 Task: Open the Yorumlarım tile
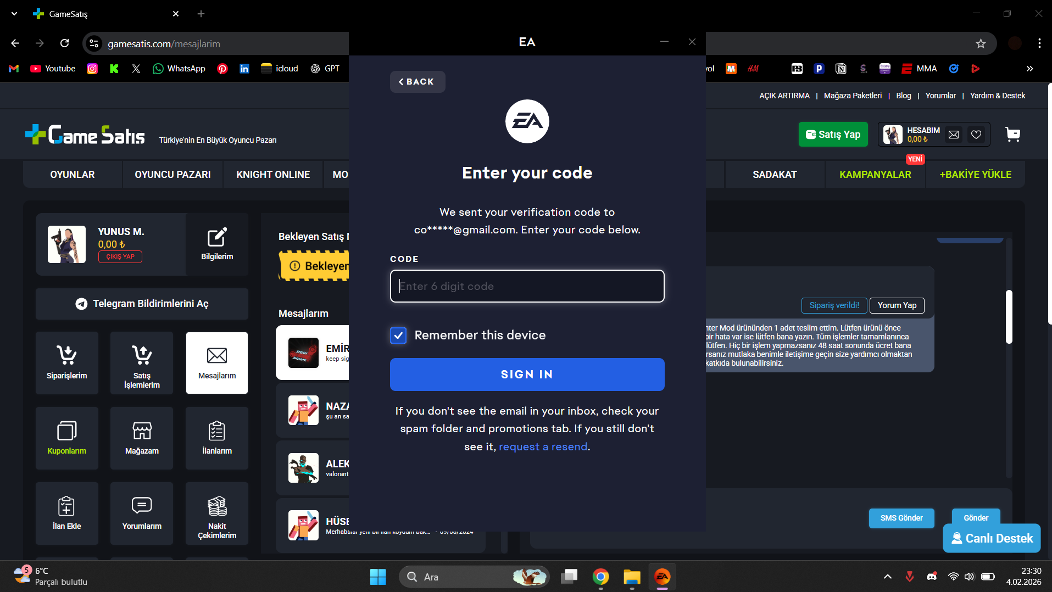tap(142, 513)
